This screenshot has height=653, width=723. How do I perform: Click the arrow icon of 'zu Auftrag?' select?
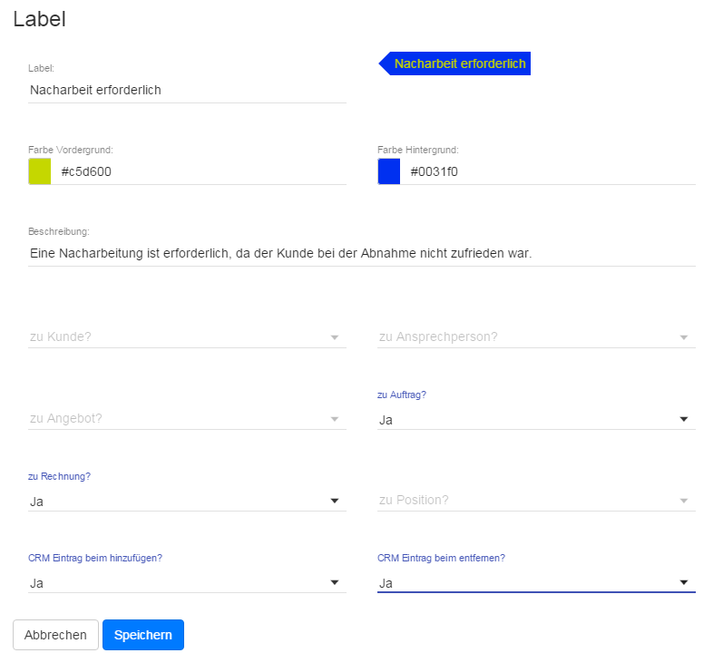coord(684,420)
